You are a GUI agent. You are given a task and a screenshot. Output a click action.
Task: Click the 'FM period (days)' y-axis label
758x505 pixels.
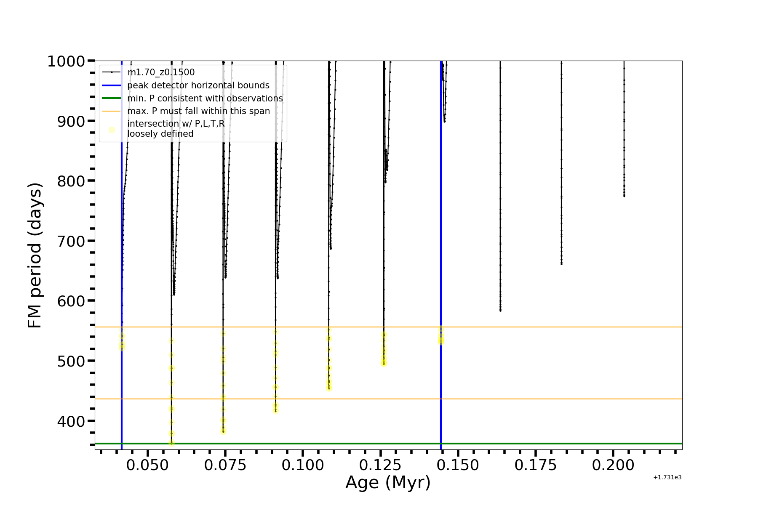coord(35,255)
